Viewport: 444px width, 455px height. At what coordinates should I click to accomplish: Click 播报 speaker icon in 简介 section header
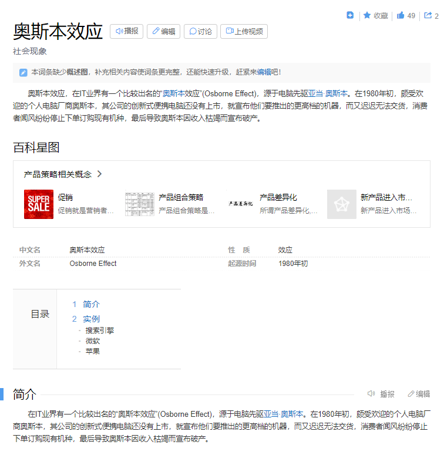[x=372, y=394]
